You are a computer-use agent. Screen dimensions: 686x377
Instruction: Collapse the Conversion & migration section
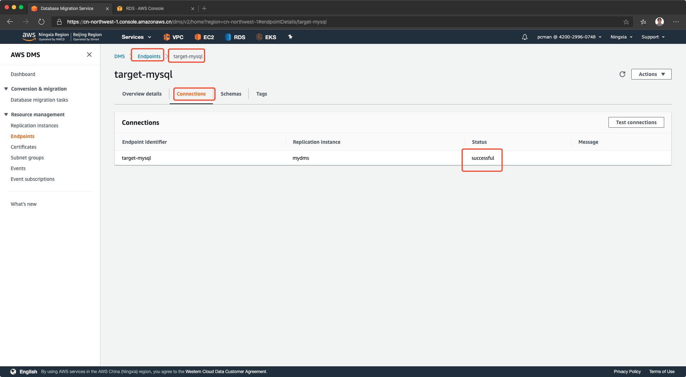click(x=6, y=89)
